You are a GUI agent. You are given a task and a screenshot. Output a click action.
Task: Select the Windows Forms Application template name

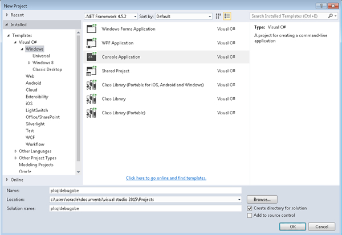(x=128, y=29)
